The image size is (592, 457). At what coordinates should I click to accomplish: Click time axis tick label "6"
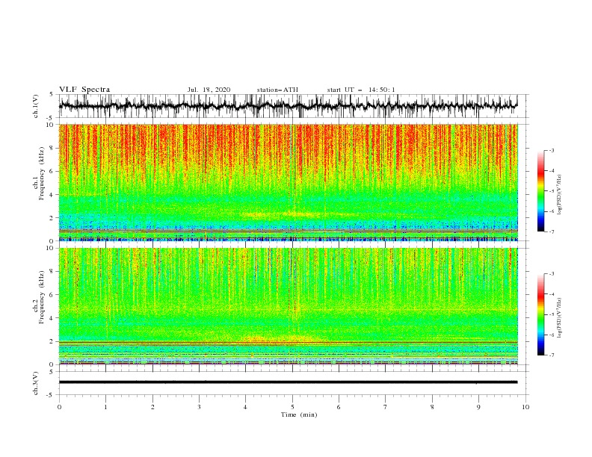point(339,407)
